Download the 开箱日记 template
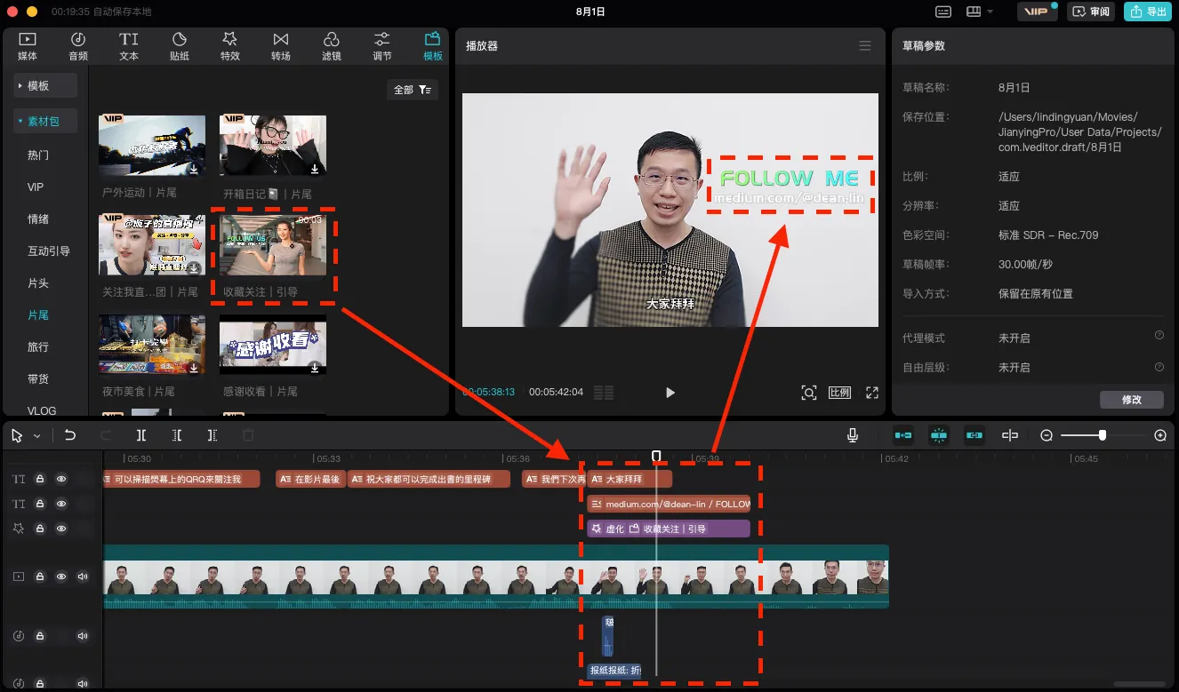The width and height of the screenshot is (1179, 692). pyautogui.click(x=315, y=168)
